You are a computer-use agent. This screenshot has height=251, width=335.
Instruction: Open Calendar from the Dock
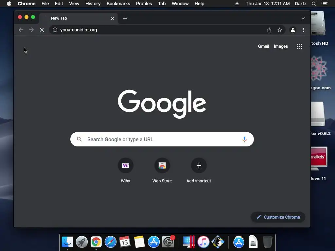125,242
